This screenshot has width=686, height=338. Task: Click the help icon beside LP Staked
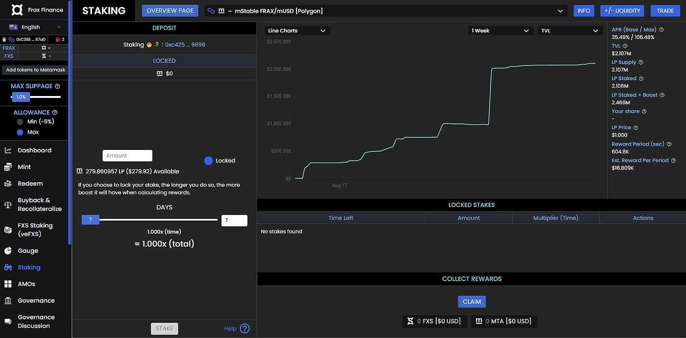pos(641,78)
